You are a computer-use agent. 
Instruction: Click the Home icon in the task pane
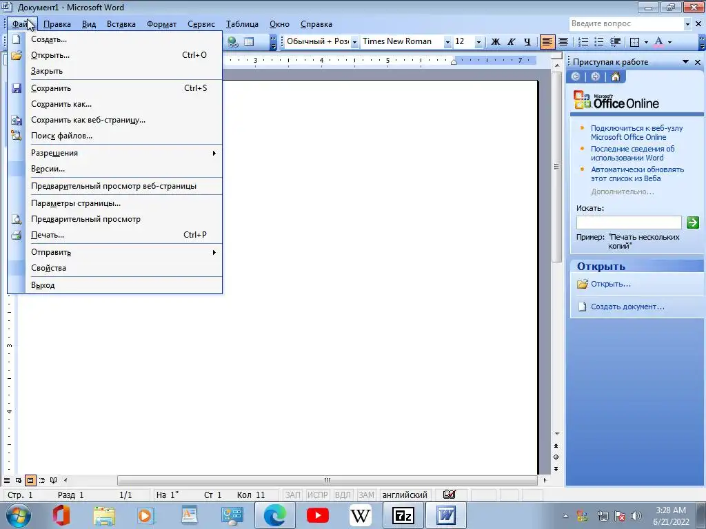(x=615, y=77)
